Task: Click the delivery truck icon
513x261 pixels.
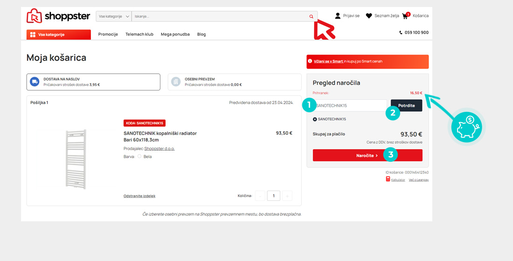Action: [x=35, y=82]
